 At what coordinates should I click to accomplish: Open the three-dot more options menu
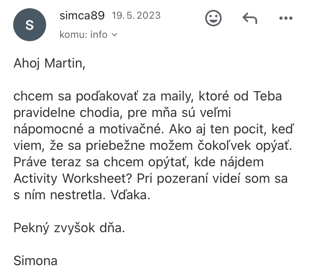click(286, 18)
